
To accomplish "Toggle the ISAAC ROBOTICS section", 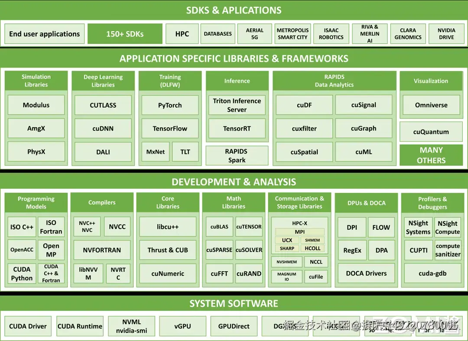I will 331,33.
